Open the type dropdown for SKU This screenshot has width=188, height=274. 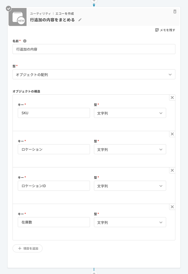pos(130,113)
